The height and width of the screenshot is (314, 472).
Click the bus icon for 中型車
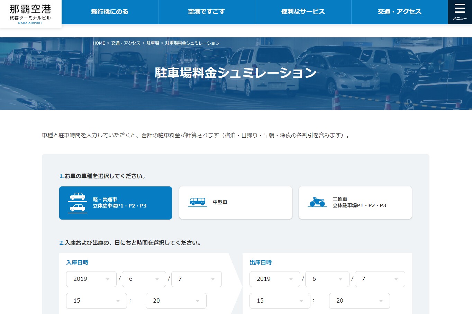point(198,202)
